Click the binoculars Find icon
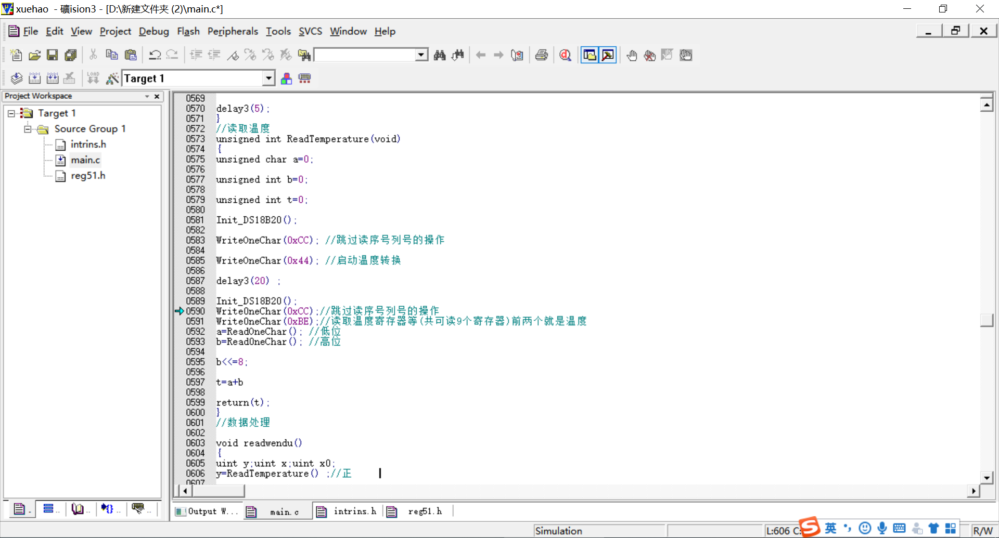Viewport: 999px width, 538px height. [440, 55]
